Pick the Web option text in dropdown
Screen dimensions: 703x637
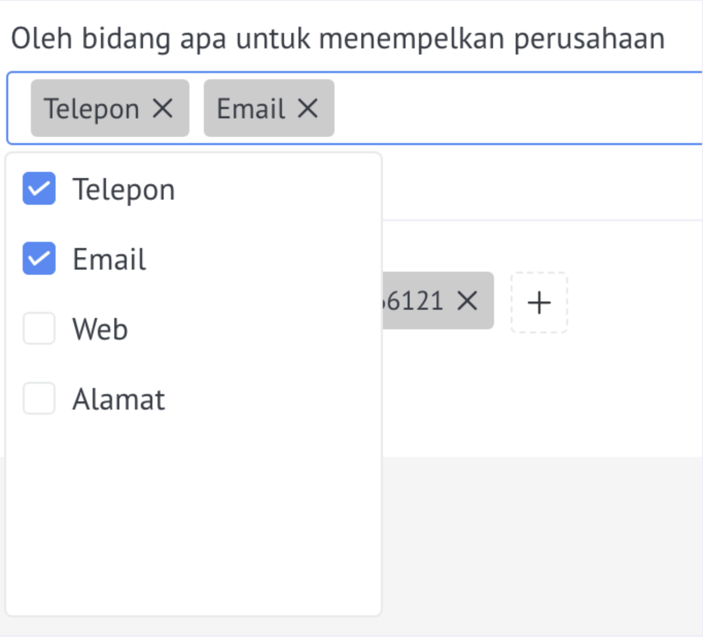tap(100, 329)
